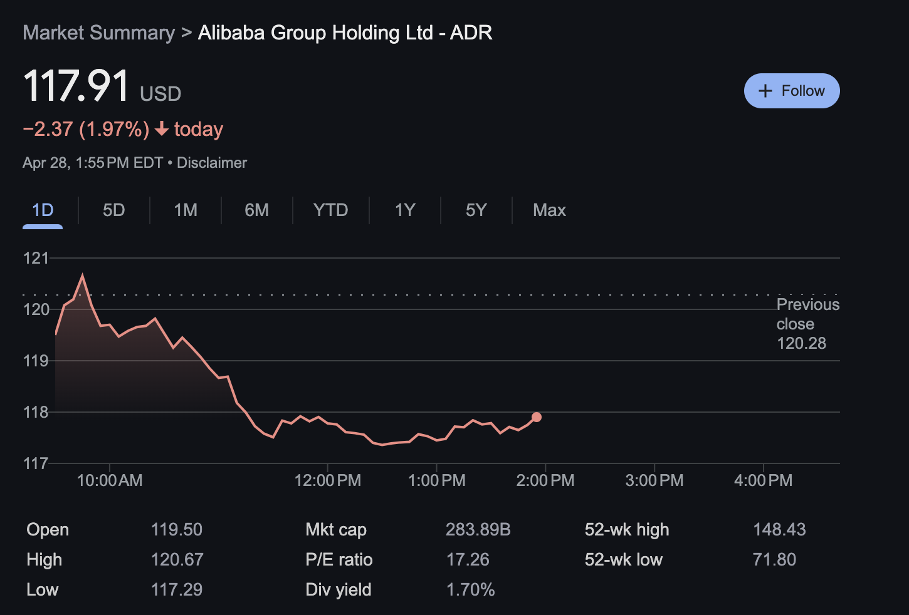909x615 pixels.
Task: Click the current price dot on chart
Action: 537,417
